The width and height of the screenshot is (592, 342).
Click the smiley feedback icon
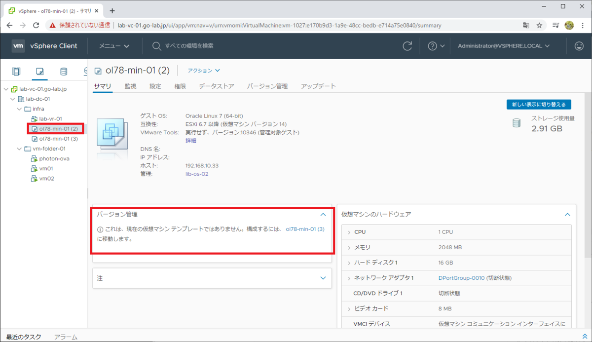point(579,46)
